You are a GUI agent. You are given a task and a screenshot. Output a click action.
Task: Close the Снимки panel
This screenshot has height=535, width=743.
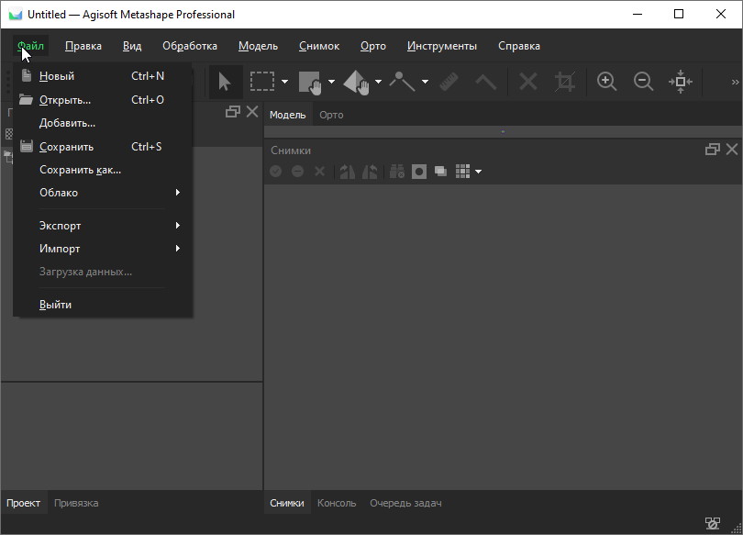coord(732,150)
